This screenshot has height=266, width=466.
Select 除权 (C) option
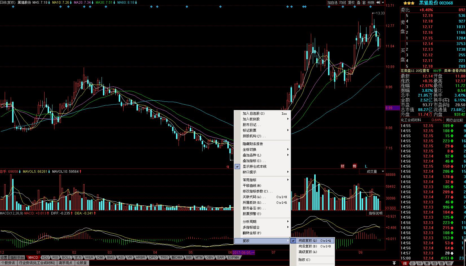(312, 260)
